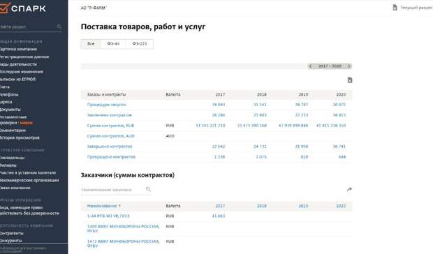433x254 pixels.
Task: Open 'Участие в уставном капитале' in sidebar
Action: point(28,172)
